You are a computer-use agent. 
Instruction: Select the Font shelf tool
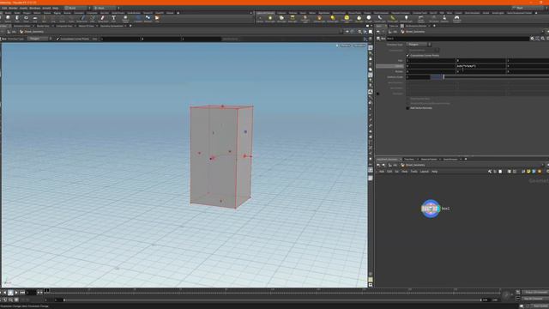click(x=113, y=19)
